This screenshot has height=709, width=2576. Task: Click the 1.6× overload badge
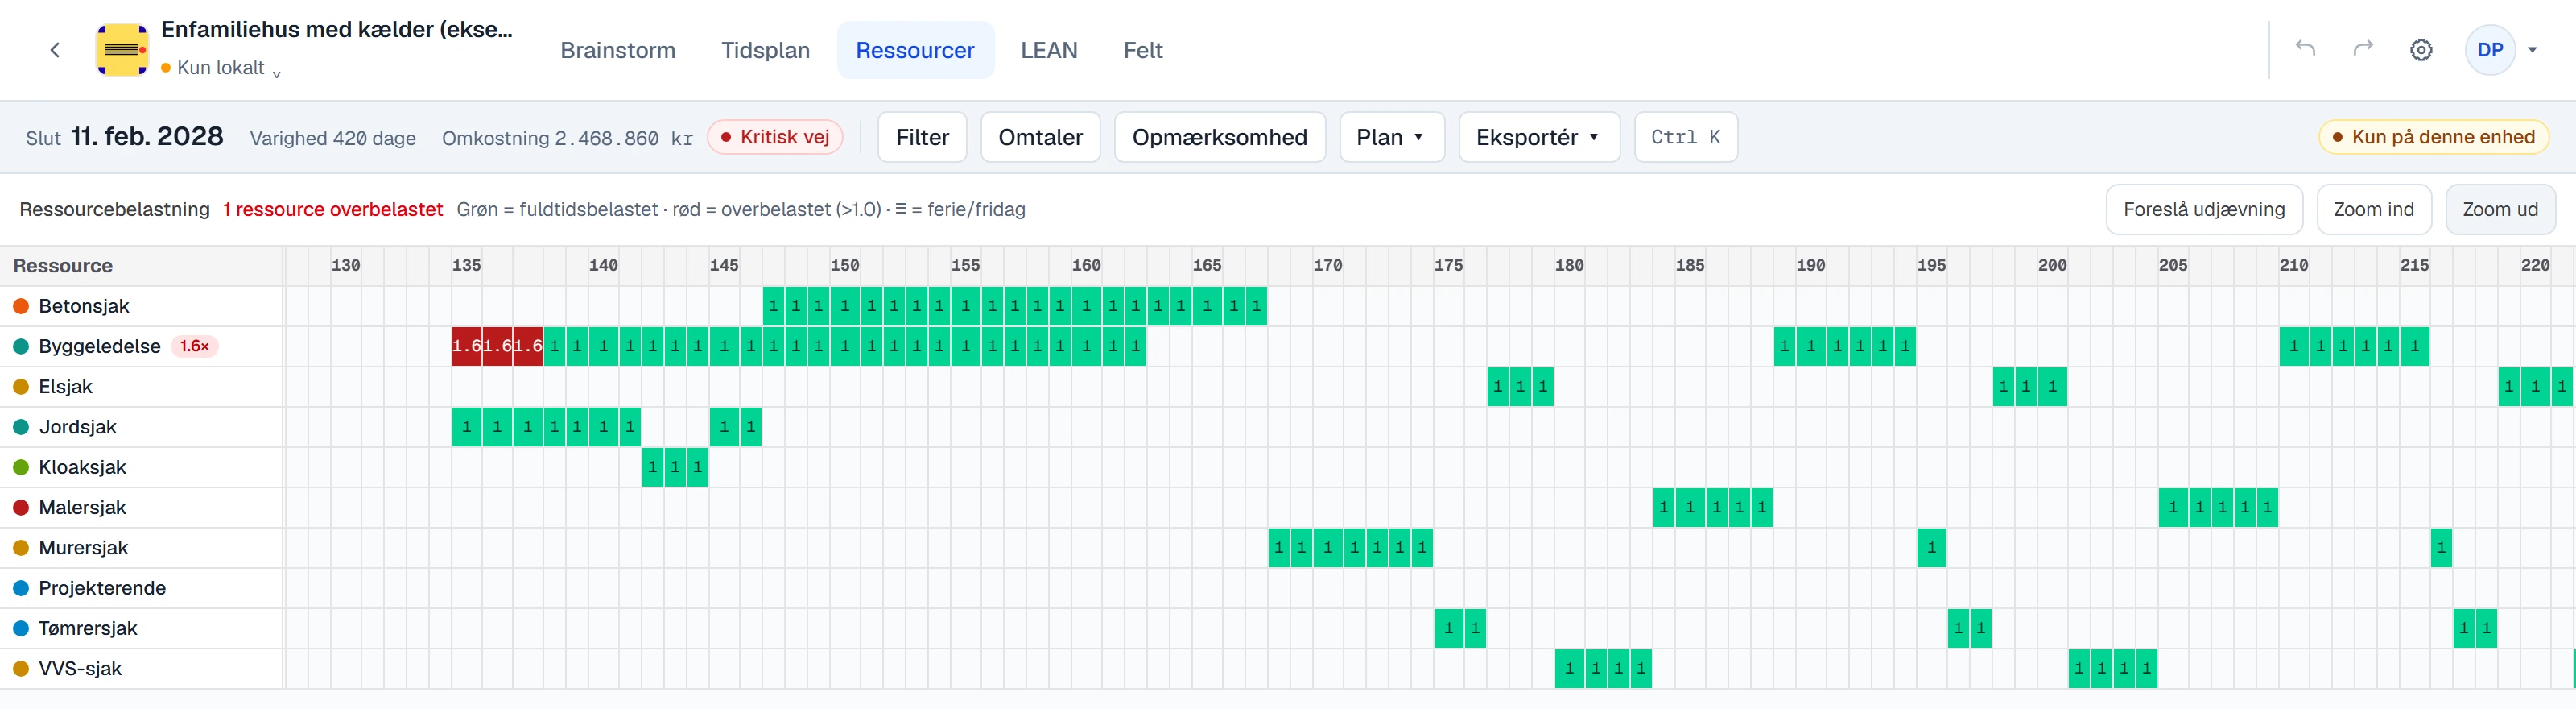click(194, 346)
